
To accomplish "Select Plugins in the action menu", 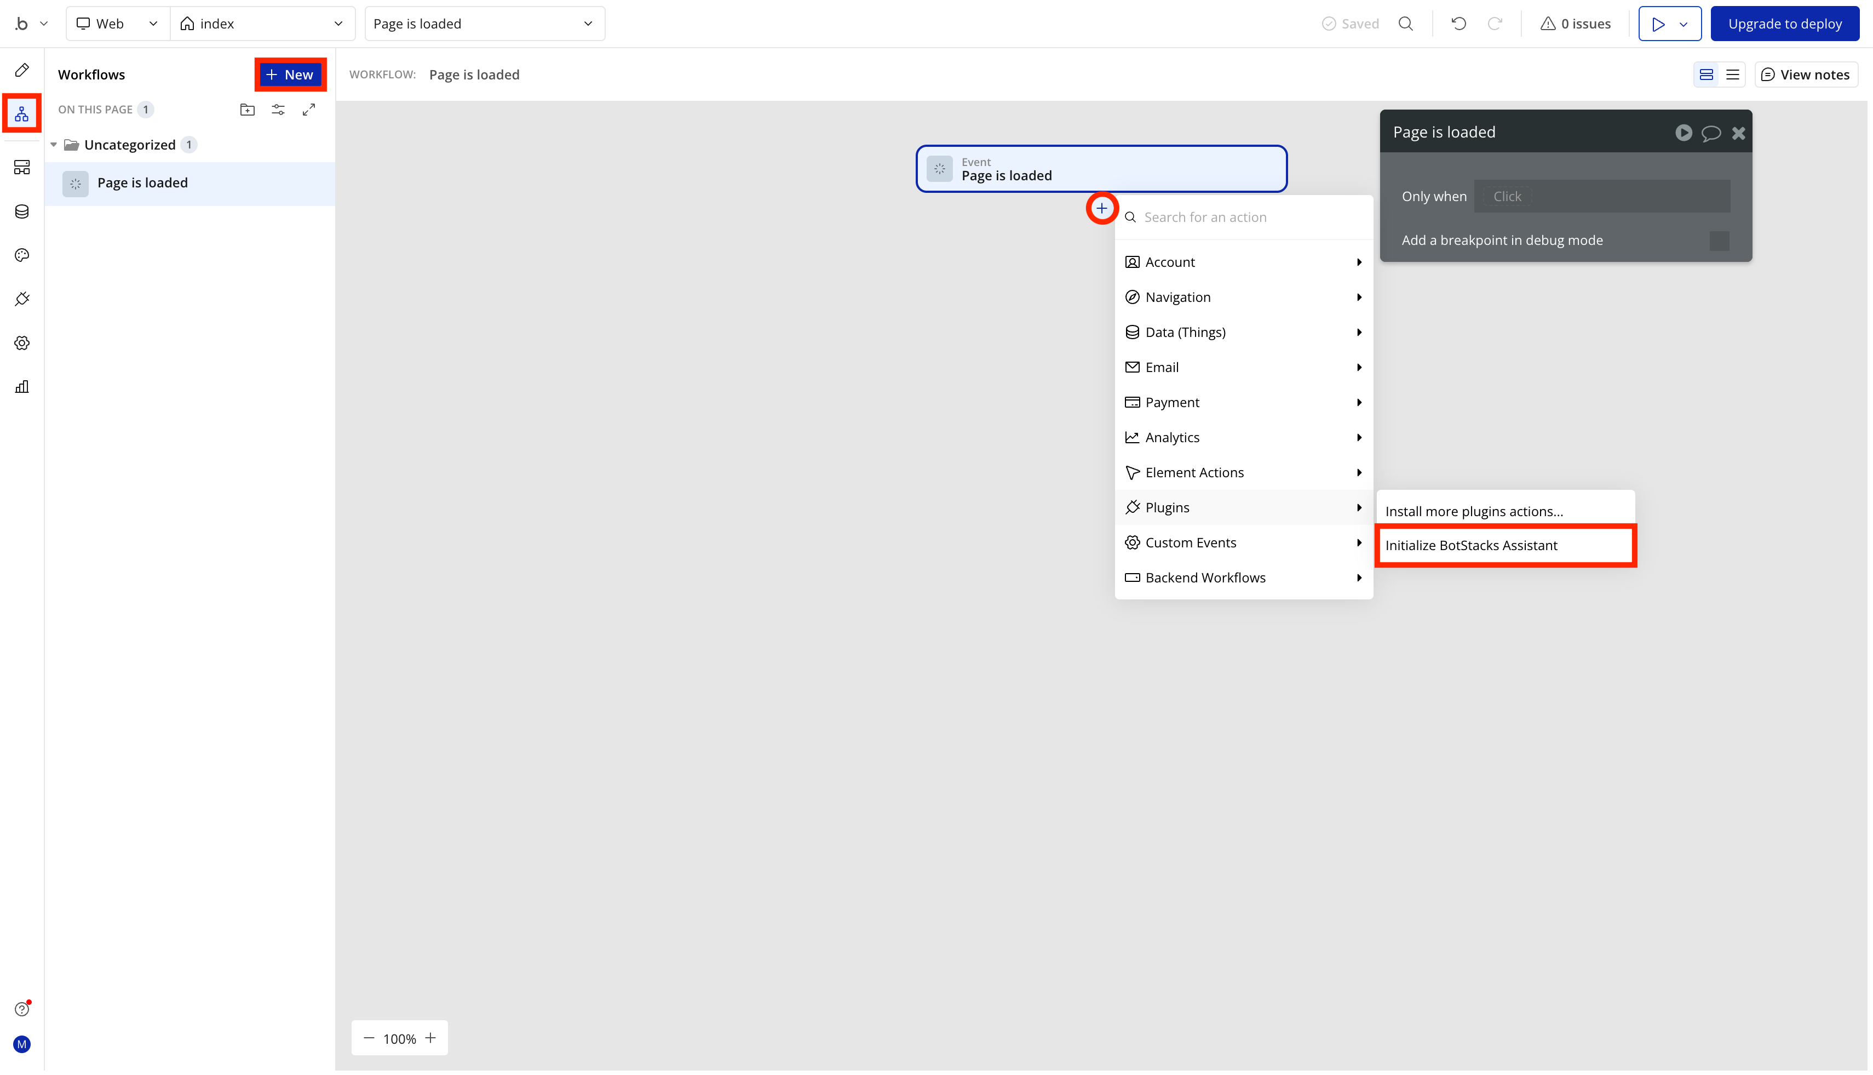I will point(1167,507).
